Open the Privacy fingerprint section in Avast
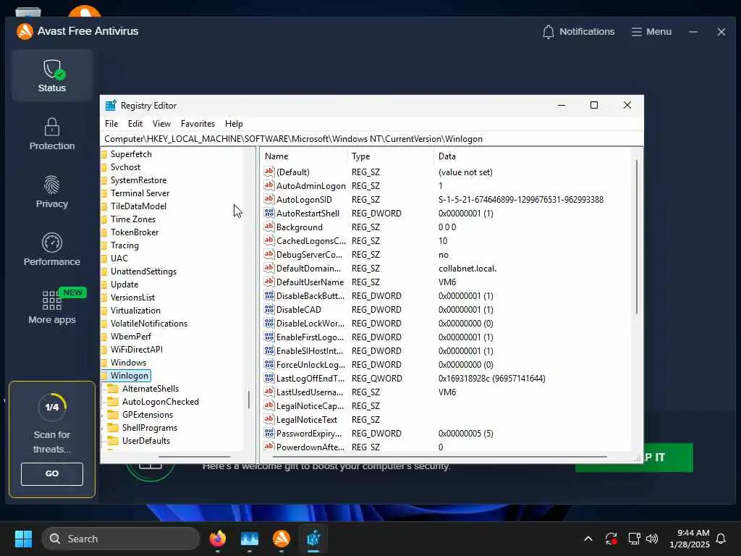 coord(52,192)
